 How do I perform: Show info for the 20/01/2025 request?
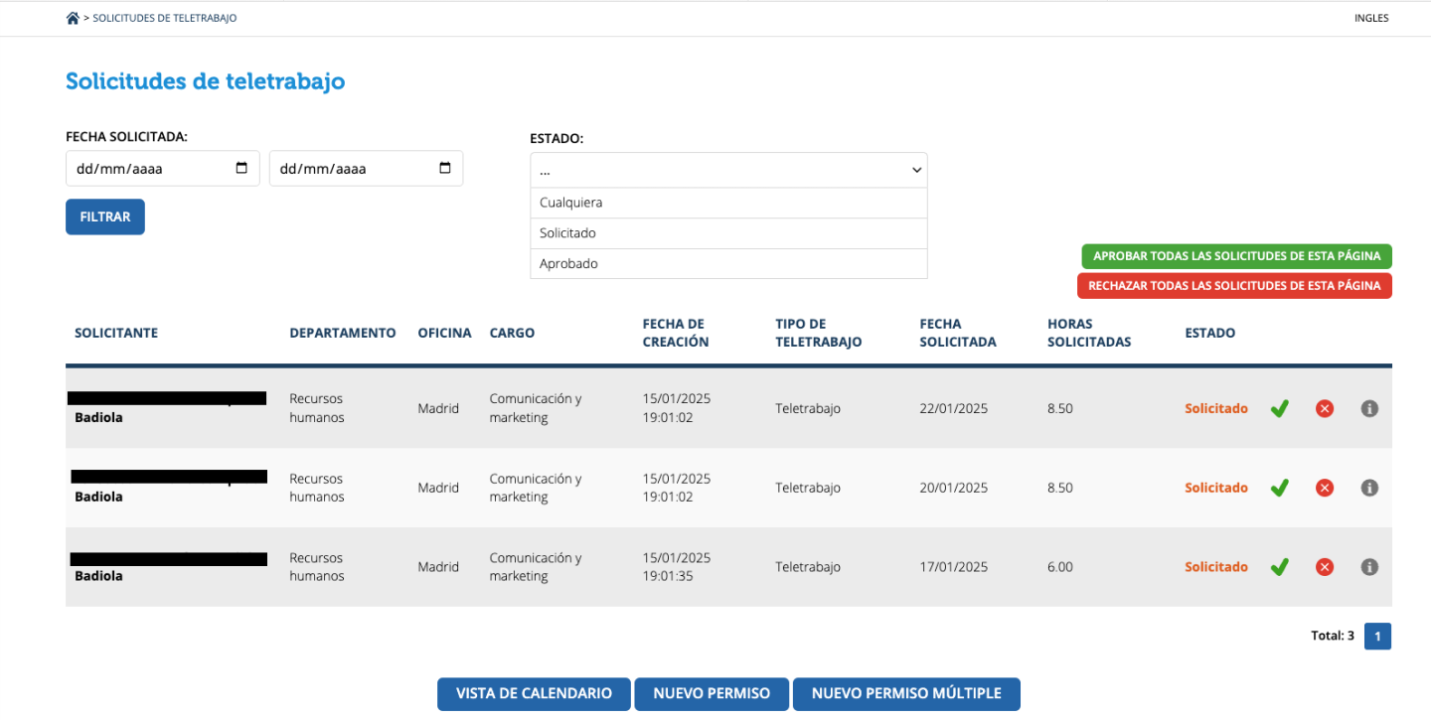(x=1369, y=488)
